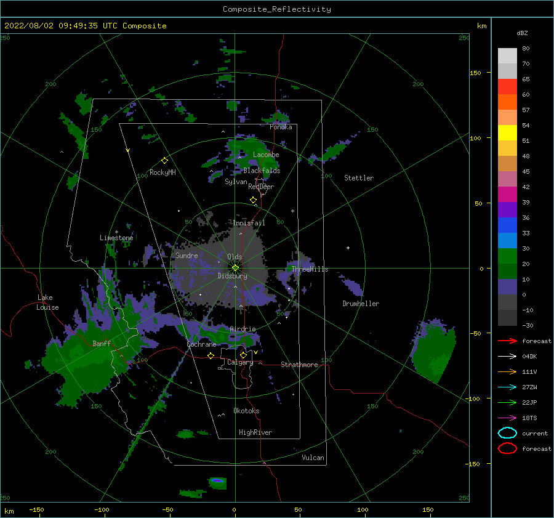
Task: Click the 2022/08/02 09:49:35 UTC timestamp
Action: [x=85, y=26]
